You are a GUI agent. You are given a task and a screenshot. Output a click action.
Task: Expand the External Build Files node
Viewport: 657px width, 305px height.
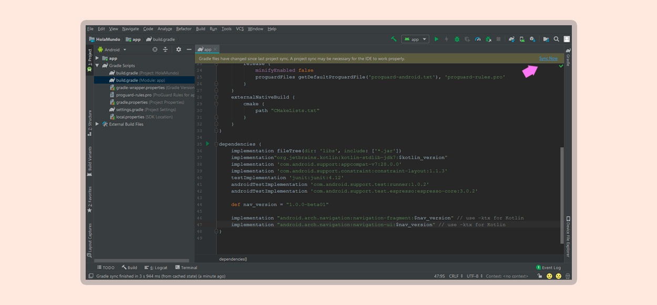coord(97,124)
